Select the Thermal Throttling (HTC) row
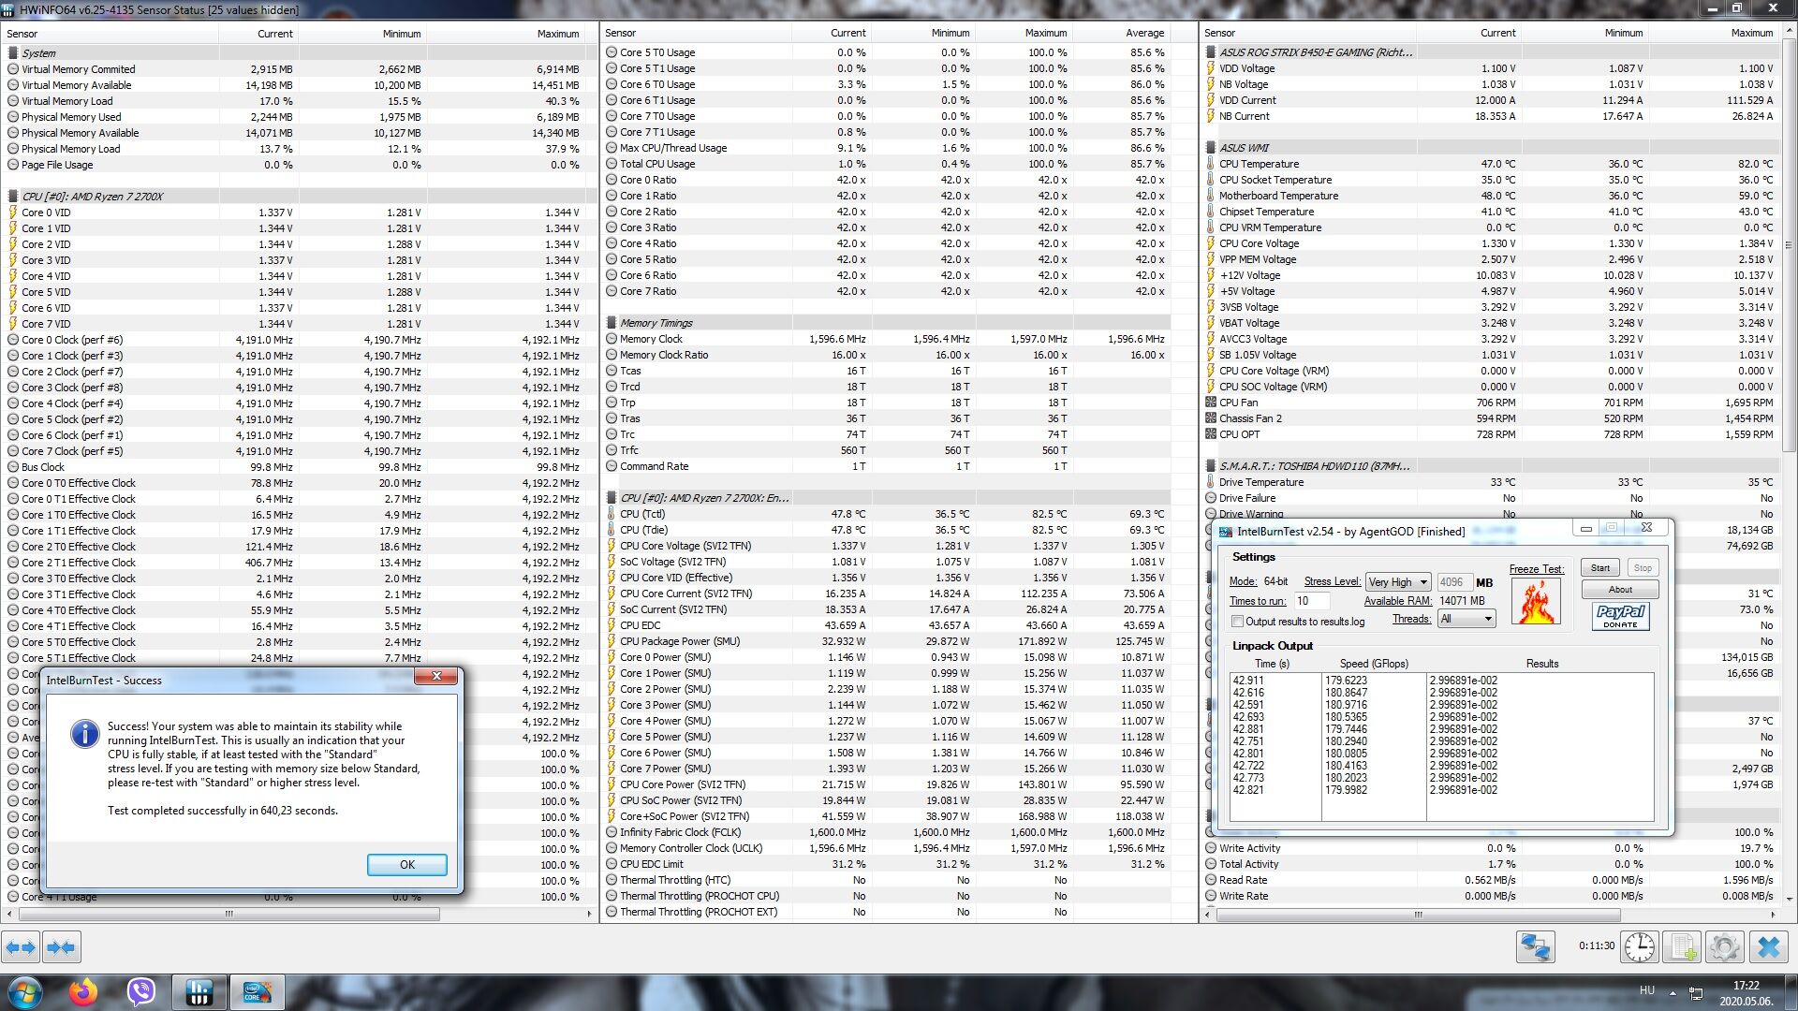Viewport: 1798px width, 1011px height. (886, 880)
